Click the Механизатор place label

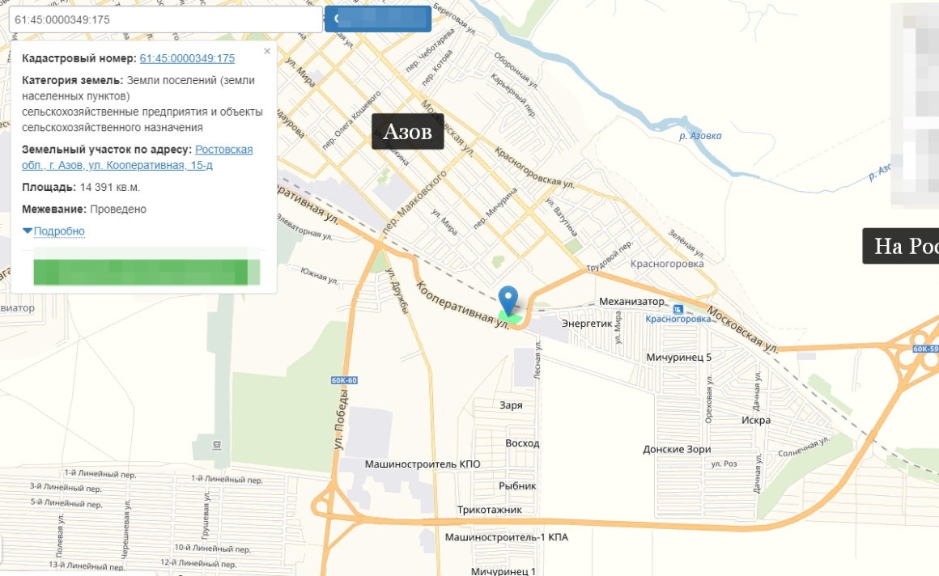point(631,301)
